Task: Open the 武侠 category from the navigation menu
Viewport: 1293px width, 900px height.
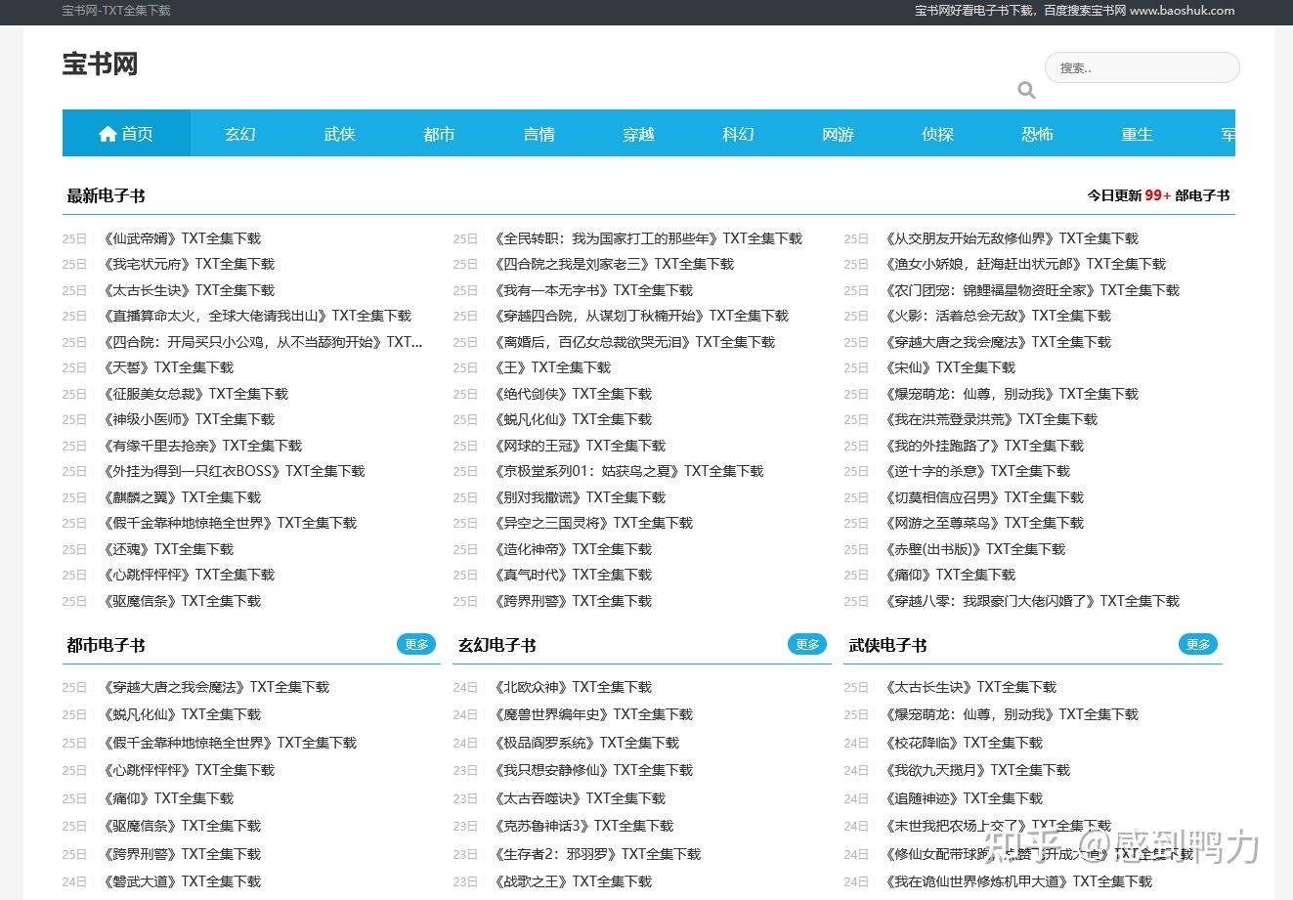Action: point(339,134)
